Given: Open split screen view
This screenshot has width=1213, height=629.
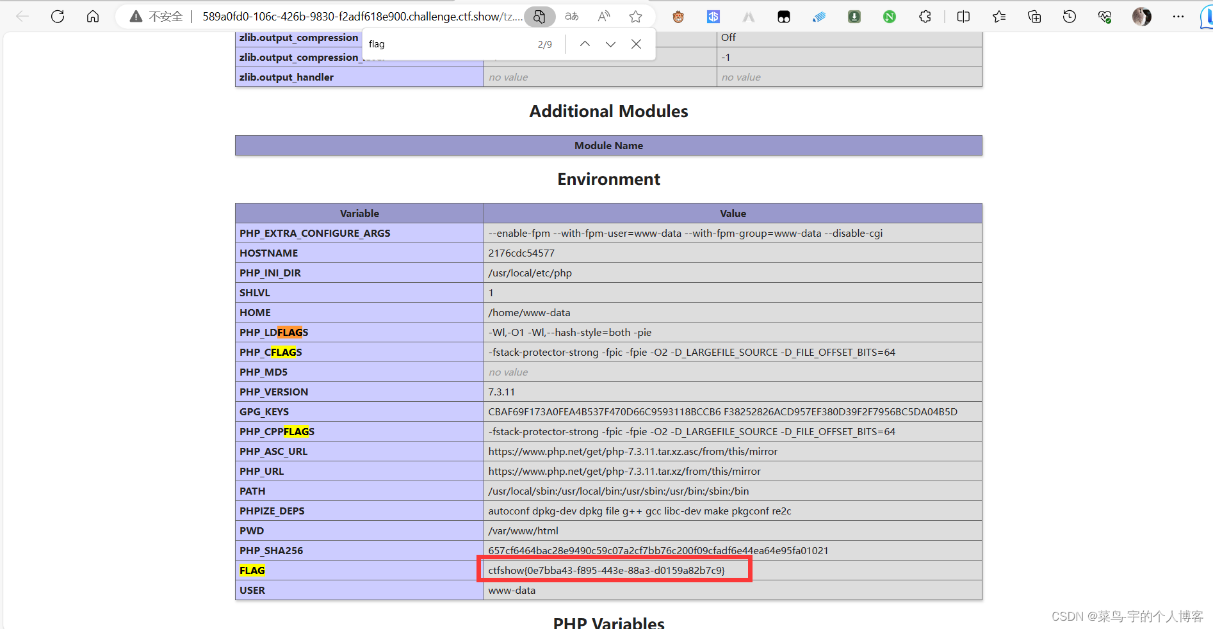Looking at the screenshot, I should pos(963,17).
